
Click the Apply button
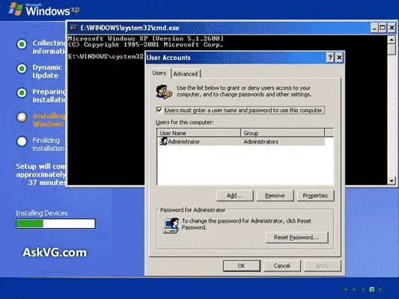pyautogui.click(x=323, y=265)
